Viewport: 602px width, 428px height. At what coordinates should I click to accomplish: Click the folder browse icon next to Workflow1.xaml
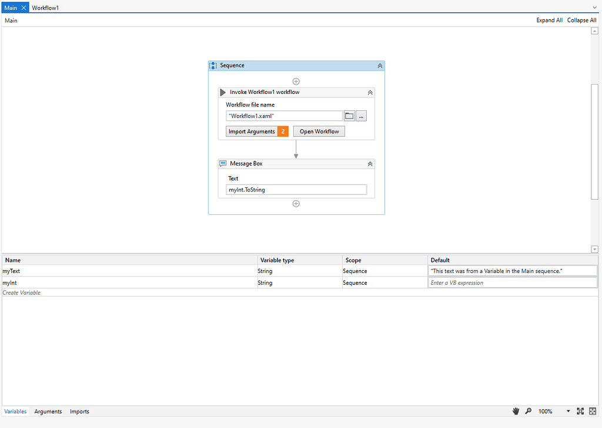[x=350, y=116]
